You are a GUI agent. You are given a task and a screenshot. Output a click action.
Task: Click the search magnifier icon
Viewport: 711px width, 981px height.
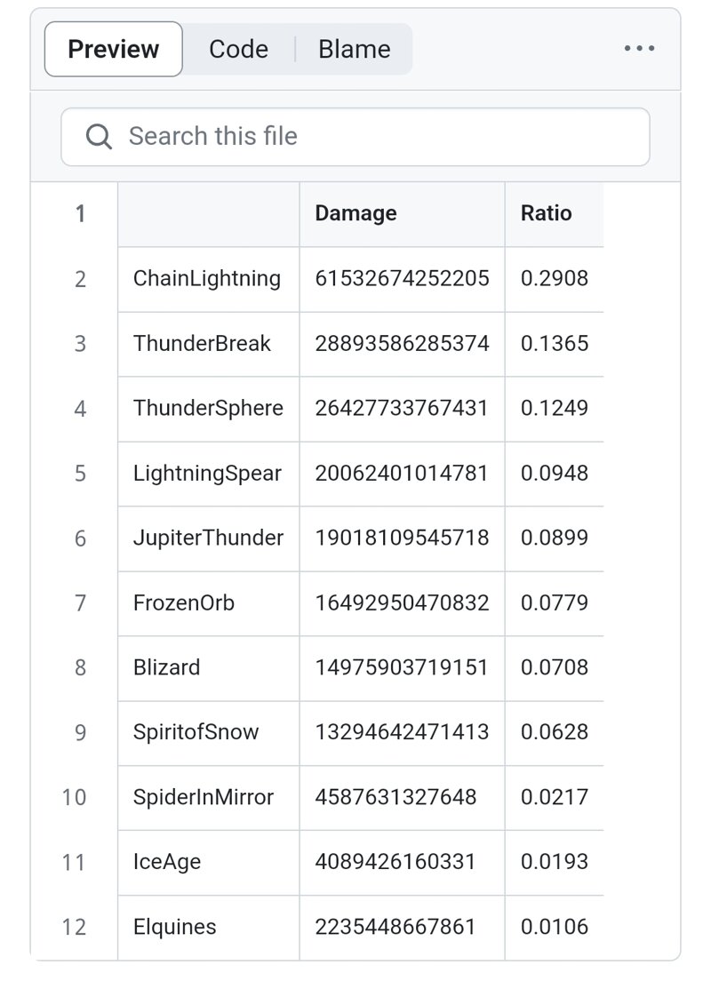tap(99, 136)
